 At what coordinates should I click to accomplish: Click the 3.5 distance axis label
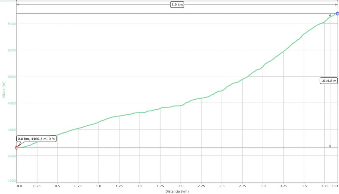click(x=304, y=186)
